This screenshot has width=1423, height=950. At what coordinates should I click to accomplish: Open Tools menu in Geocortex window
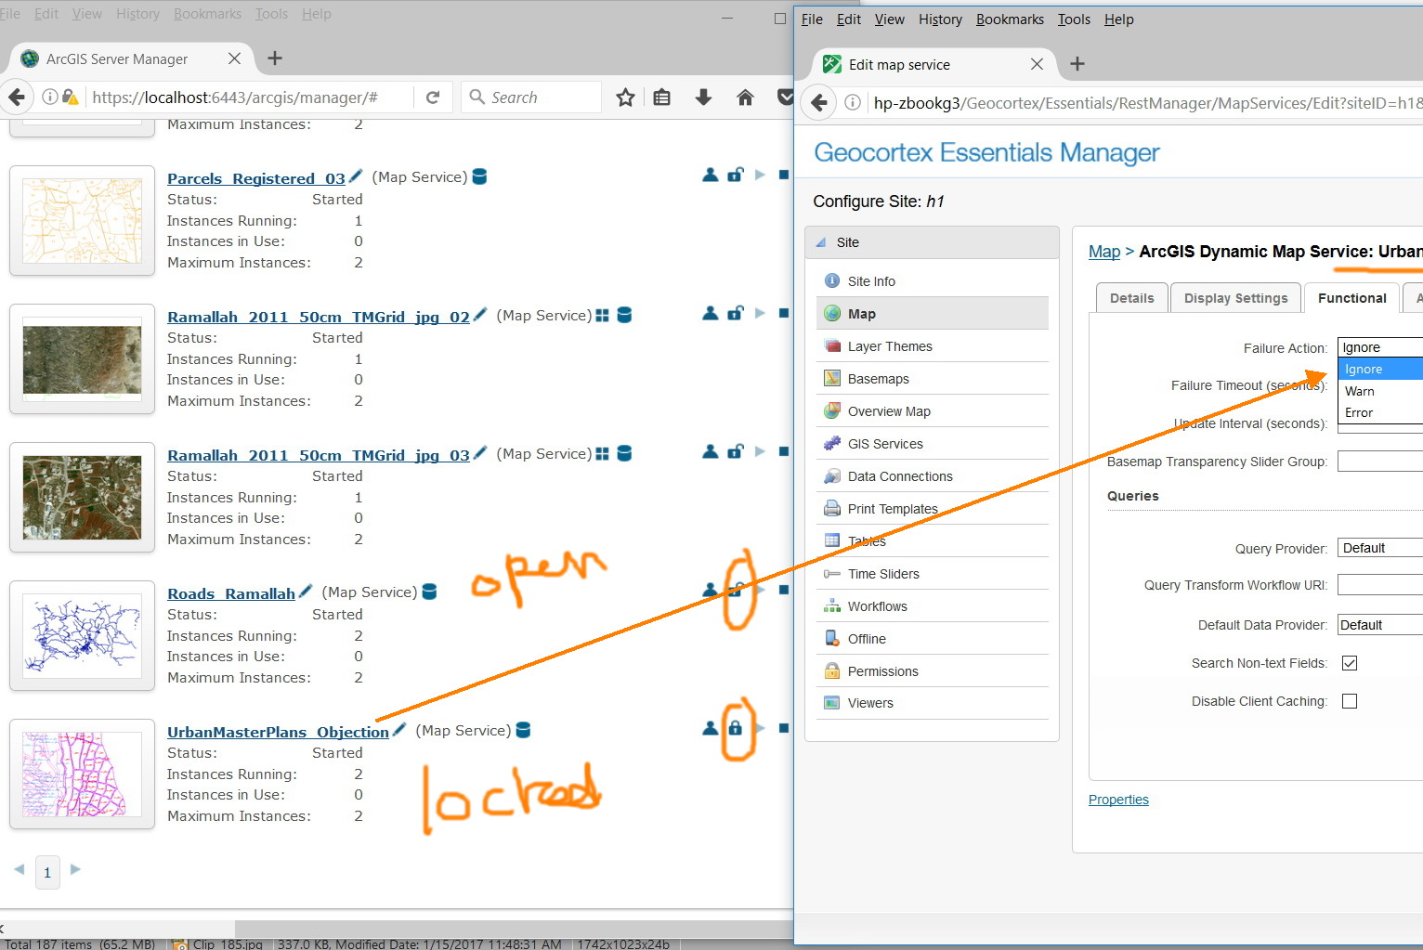[1074, 20]
